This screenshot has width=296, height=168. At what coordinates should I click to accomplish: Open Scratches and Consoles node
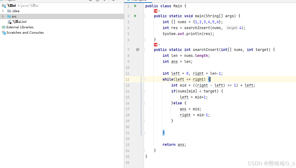(x=25, y=33)
